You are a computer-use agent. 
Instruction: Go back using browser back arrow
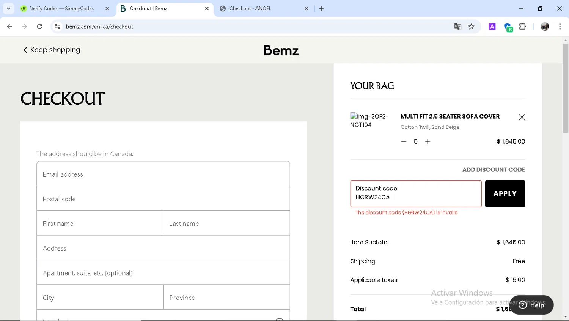(9, 27)
